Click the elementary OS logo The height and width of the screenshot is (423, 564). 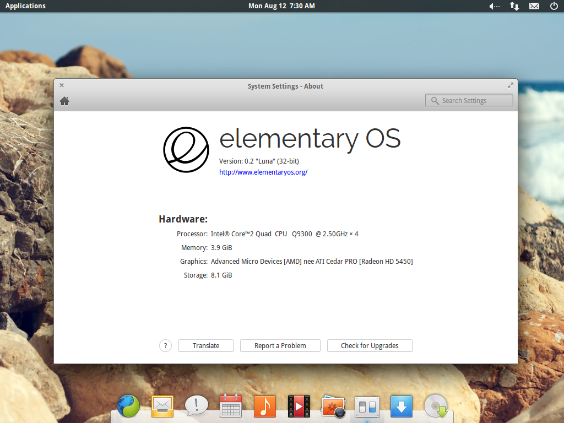point(186,150)
